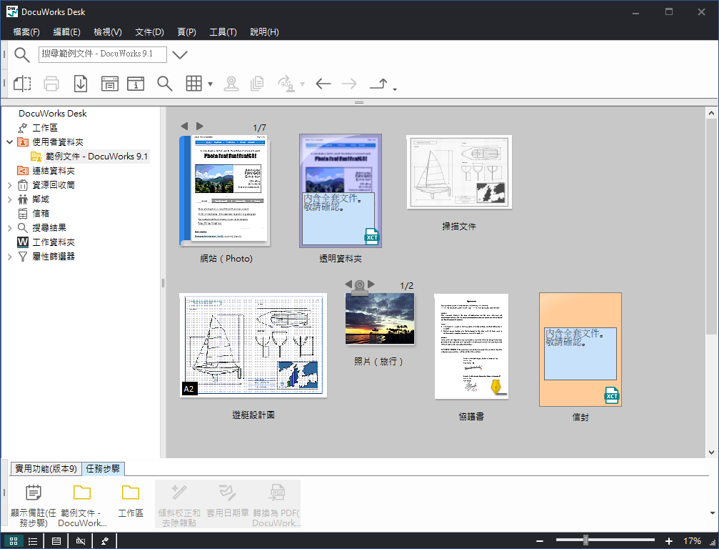Toggle the info view pane icon
Viewport: 719px width, 549px height.
56,541
